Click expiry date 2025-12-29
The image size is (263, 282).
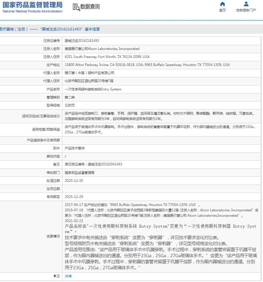point(74,197)
